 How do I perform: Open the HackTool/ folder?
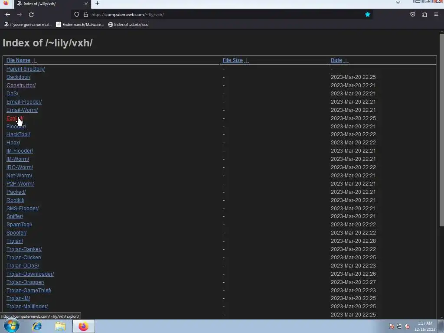click(x=18, y=134)
